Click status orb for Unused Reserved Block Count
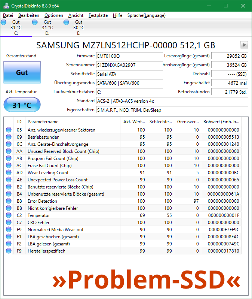 click(x=9, y=151)
